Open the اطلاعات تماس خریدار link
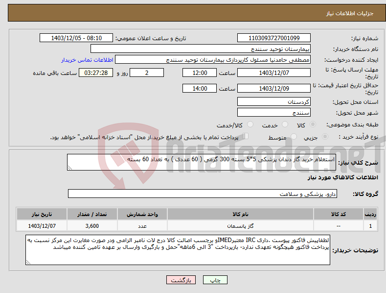386x293 pixels. [87, 60]
